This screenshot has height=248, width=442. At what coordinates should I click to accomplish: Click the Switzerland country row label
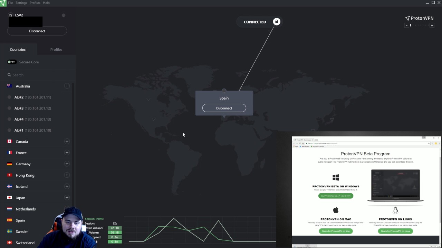point(25,243)
